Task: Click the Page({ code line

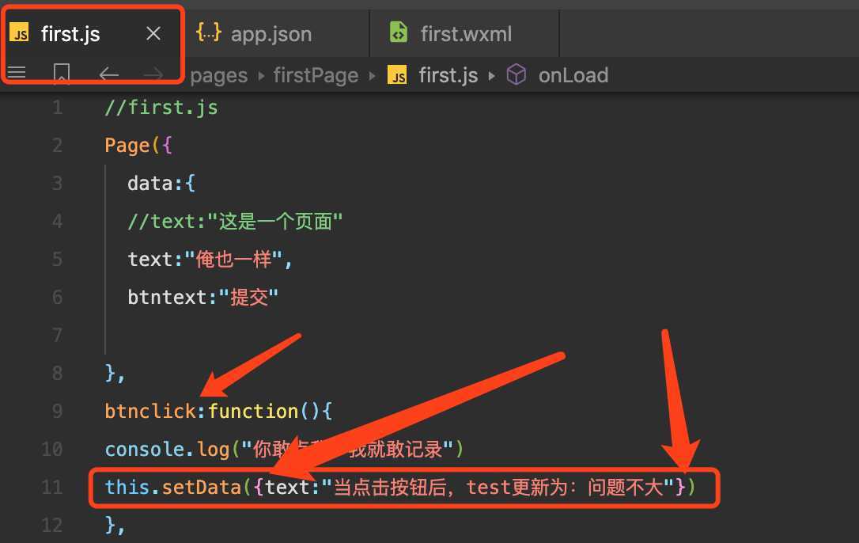Action: click(138, 146)
